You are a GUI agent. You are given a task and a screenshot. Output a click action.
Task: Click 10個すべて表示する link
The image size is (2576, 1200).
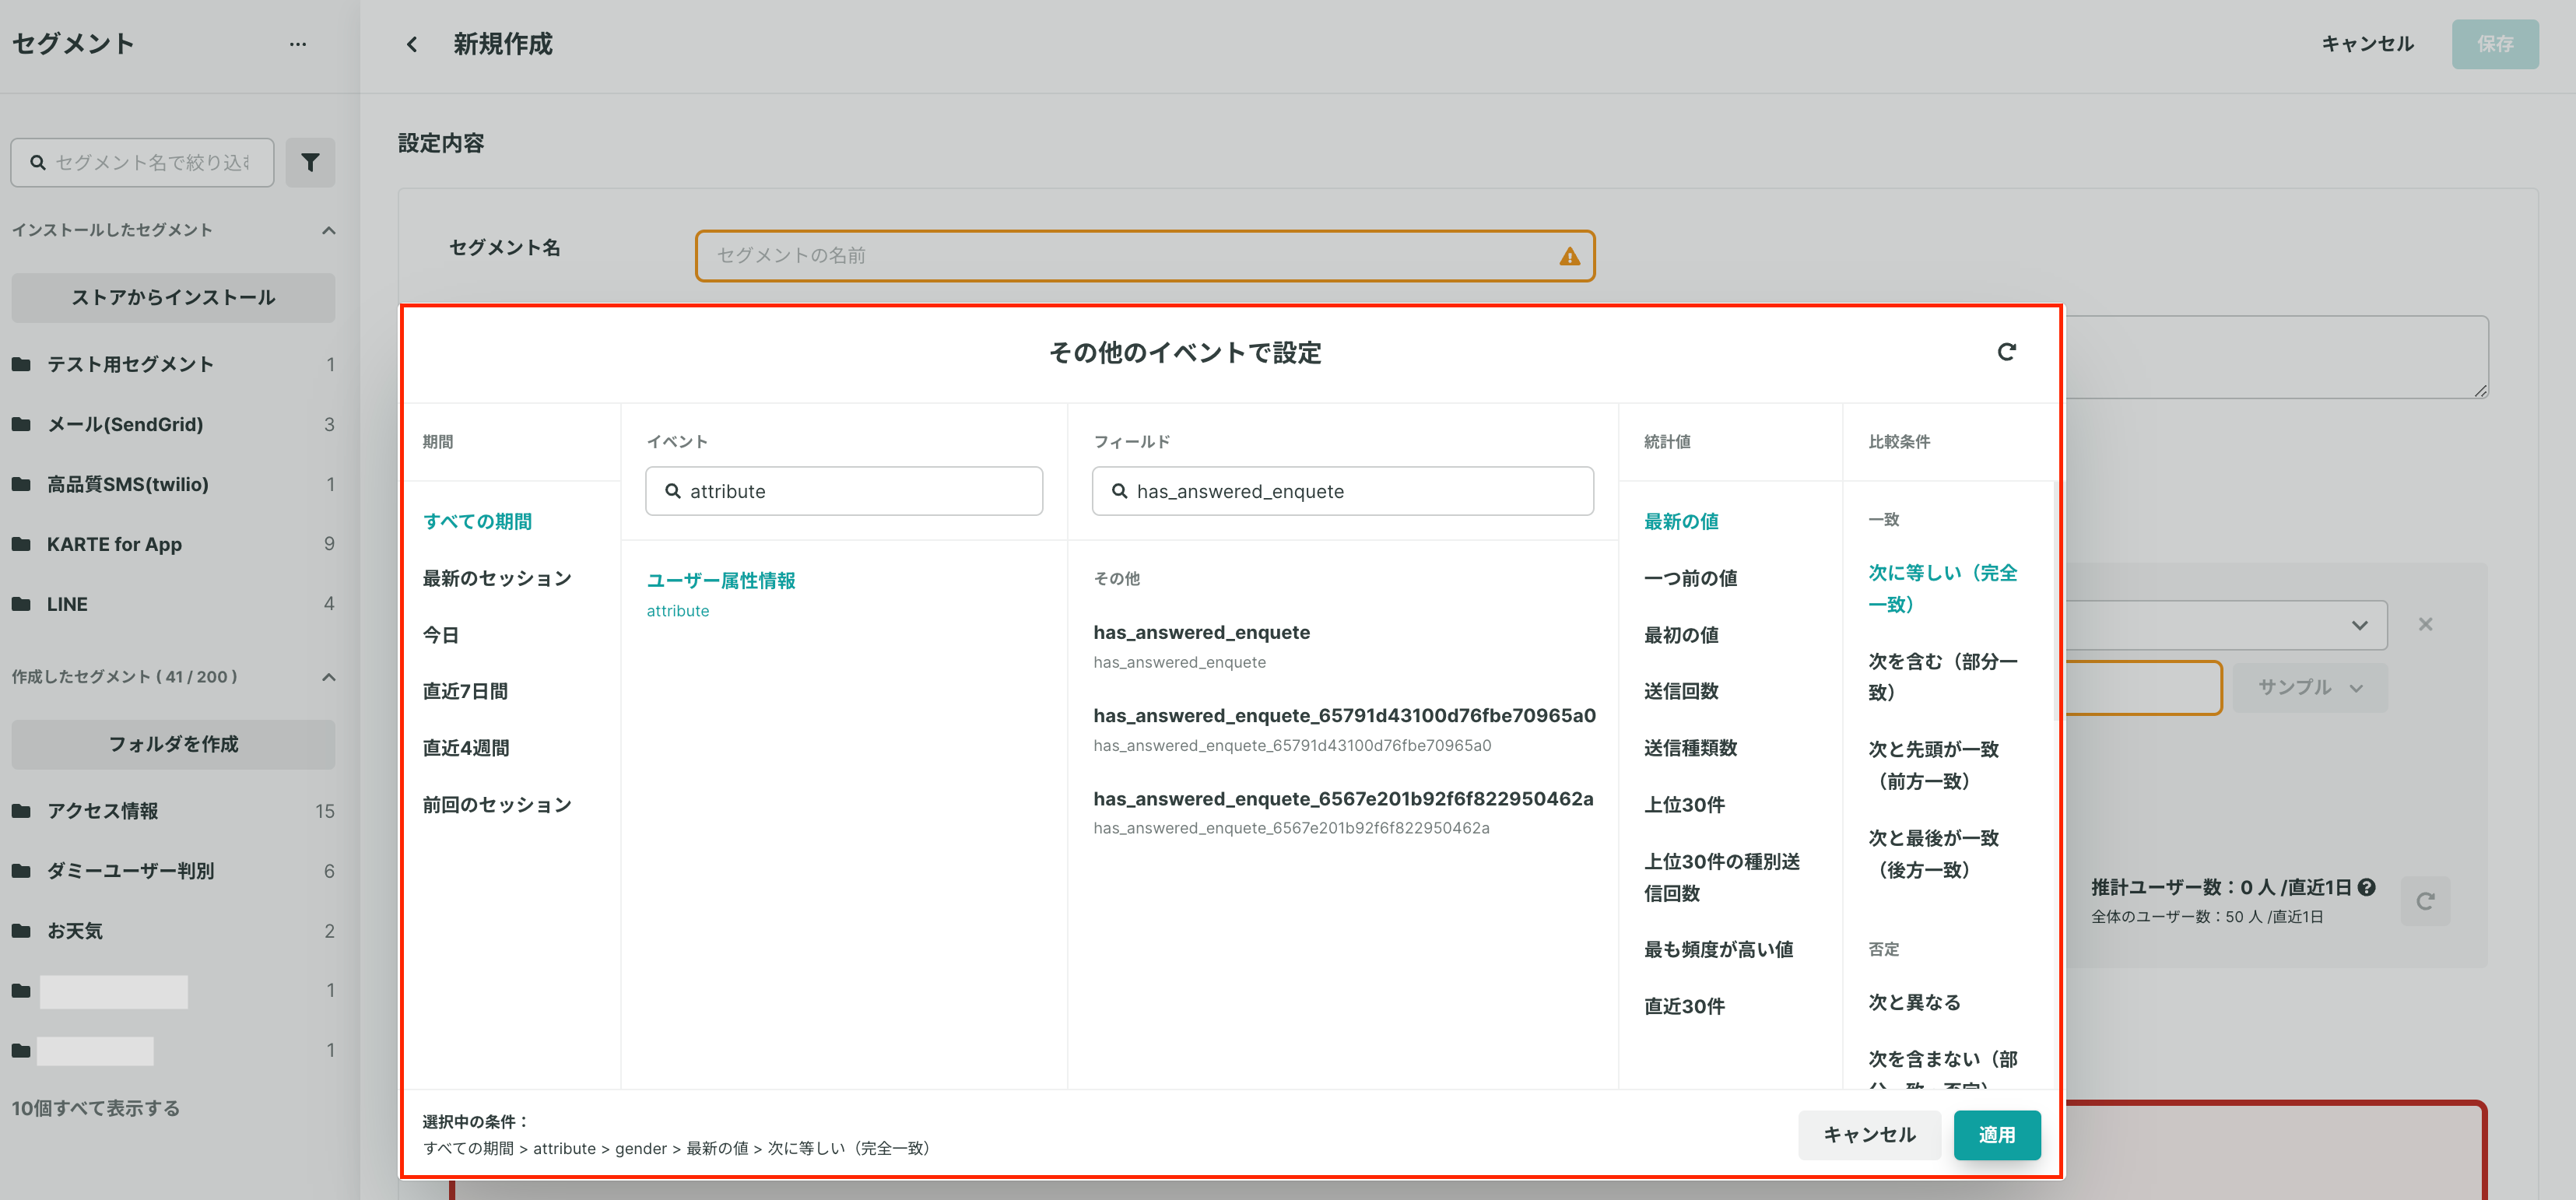click(96, 1108)
